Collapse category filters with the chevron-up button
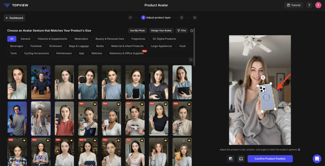 coord(191,60)
